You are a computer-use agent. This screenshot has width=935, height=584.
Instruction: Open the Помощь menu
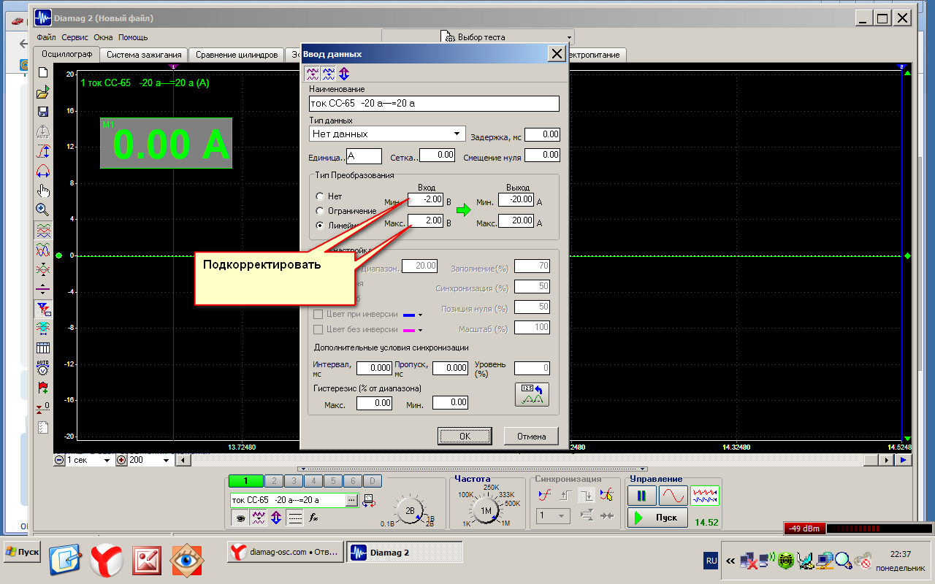(x=133, y=37)
